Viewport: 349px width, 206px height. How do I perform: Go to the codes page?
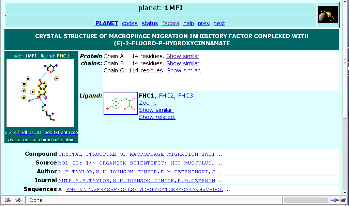tap(130, 23)
